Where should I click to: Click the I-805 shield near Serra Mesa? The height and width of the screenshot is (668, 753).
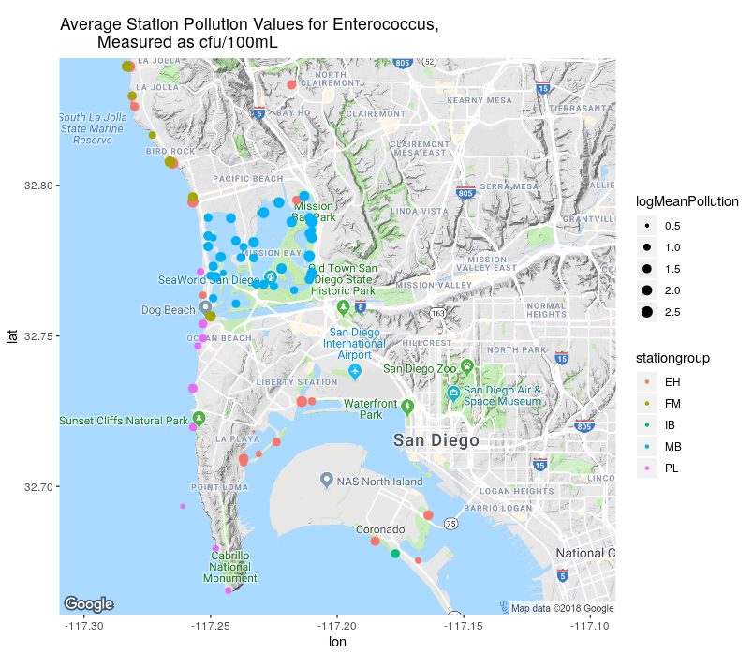pyautogui.click(x=465, y=192)
